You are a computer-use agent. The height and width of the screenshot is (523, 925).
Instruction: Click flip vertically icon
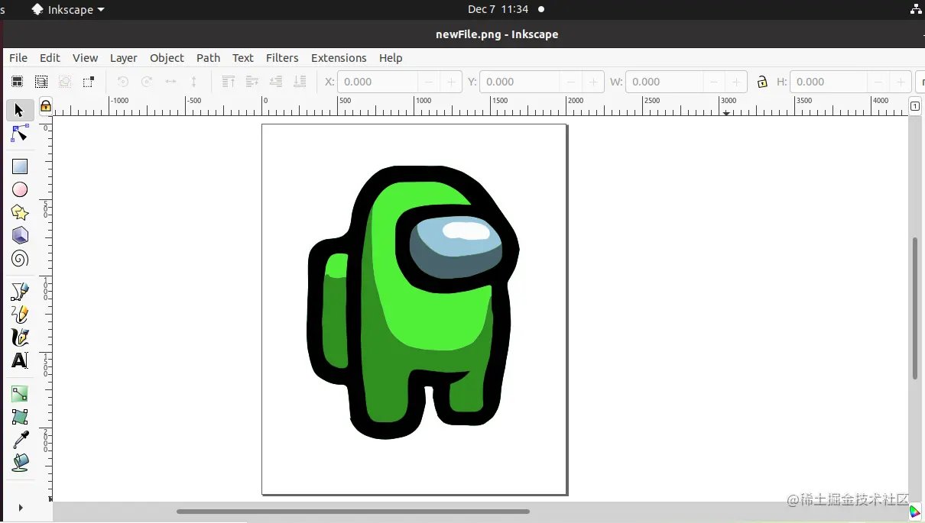(194, 82)
